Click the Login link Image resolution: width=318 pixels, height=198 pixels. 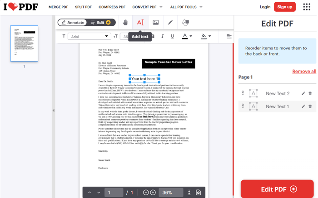tap(265, 7)
